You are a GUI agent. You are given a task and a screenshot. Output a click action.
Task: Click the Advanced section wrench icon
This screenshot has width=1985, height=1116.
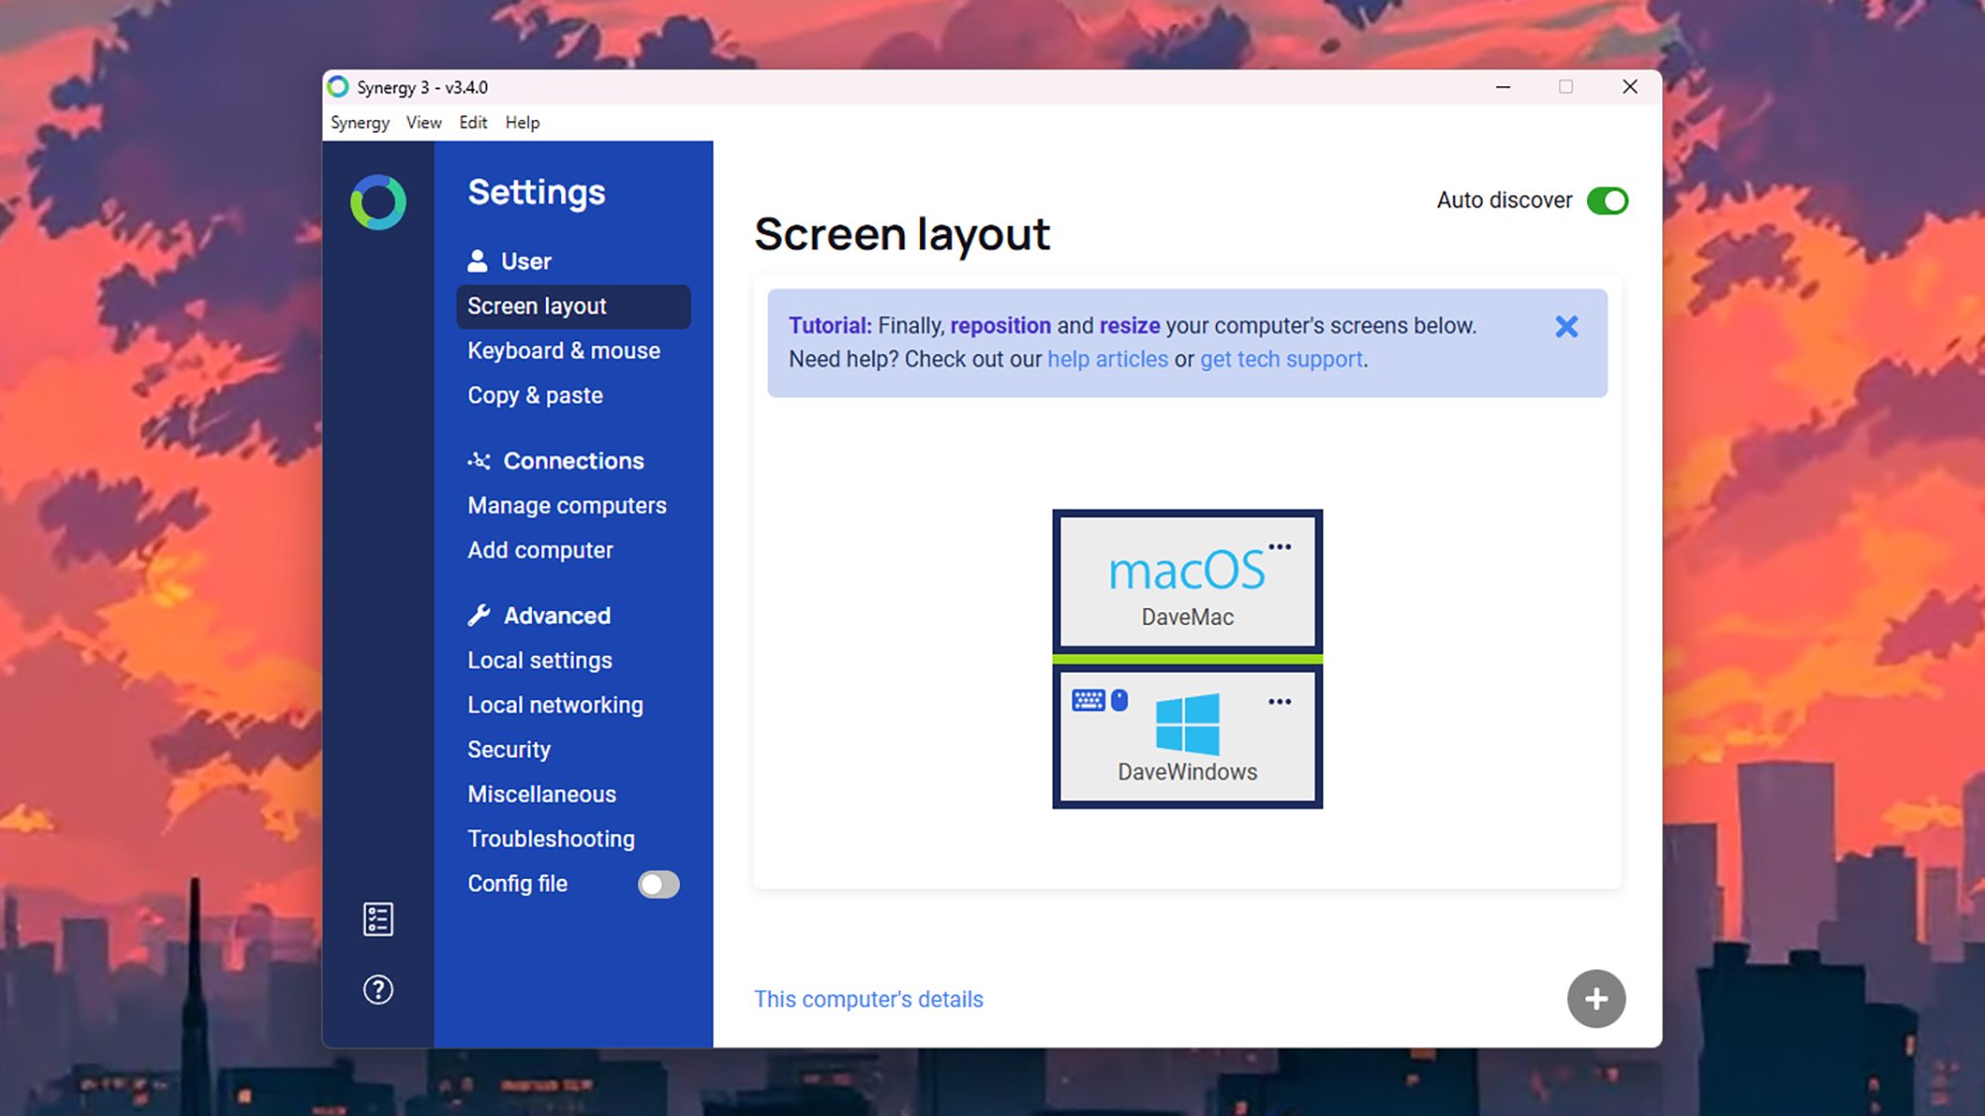click(479, 615)
